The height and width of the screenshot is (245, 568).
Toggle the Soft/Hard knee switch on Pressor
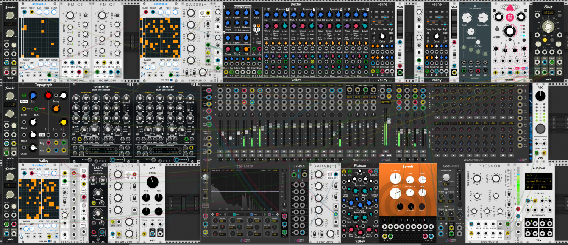click(x=509, y=215)
